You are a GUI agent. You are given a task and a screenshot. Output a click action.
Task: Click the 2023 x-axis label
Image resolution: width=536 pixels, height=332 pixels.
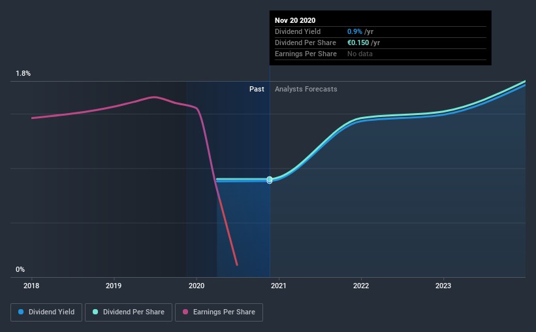pos(443,286)
